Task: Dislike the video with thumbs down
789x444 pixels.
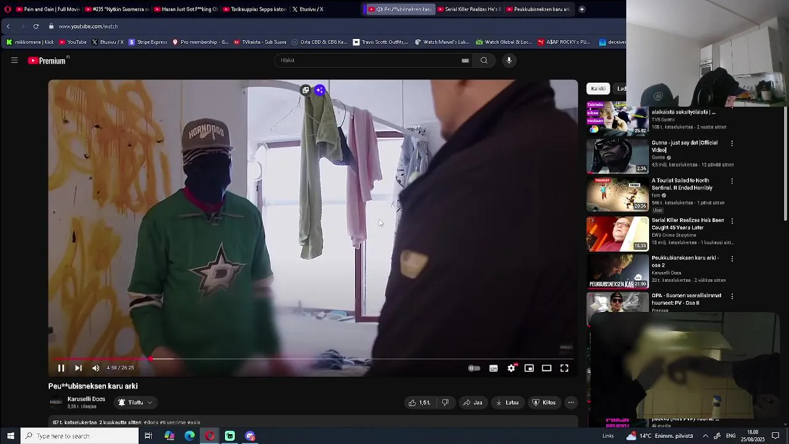Action: click(445, 403)
